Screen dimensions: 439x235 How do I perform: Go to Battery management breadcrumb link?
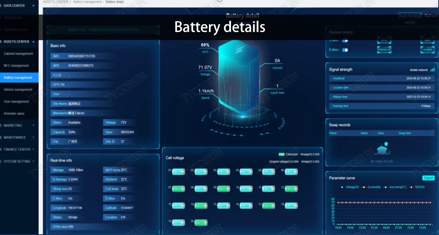[x=87, y=2]
